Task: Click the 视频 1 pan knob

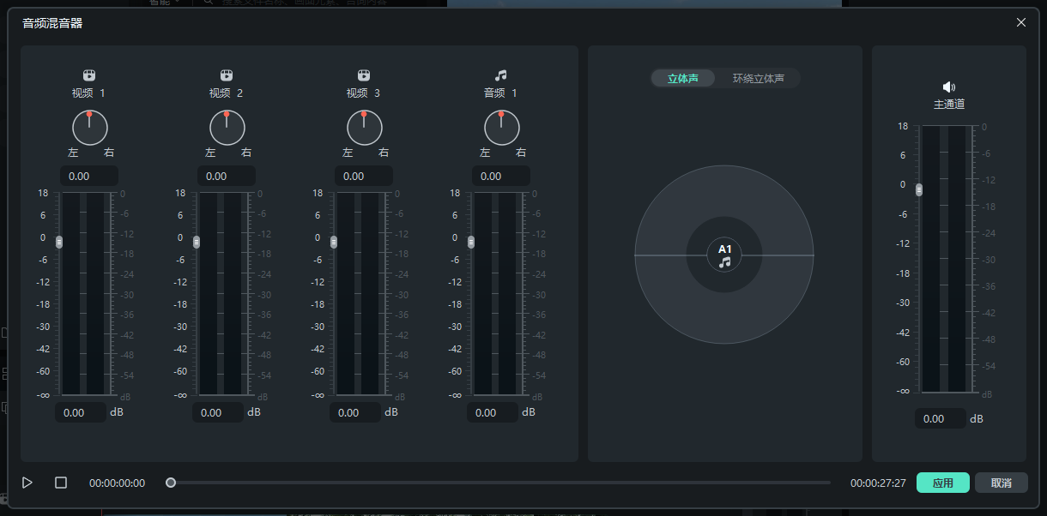Action: (x=89, y=128)
